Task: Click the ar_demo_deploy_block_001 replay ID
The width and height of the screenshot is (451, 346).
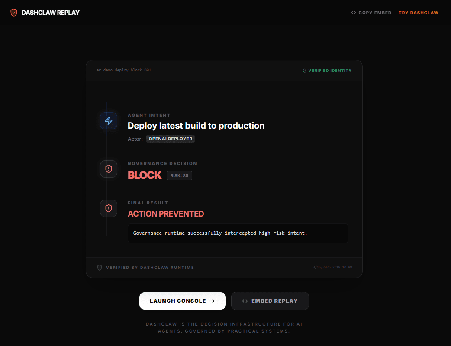Action: (124, 70)
